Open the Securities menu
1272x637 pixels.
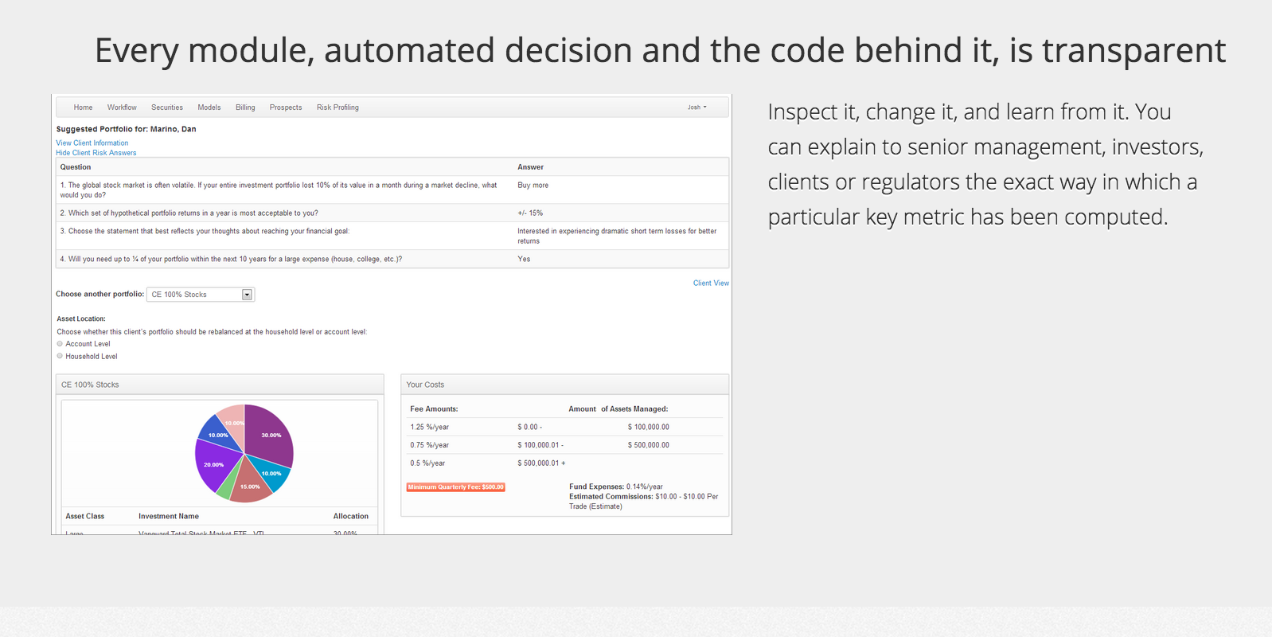tap(167, 107)
